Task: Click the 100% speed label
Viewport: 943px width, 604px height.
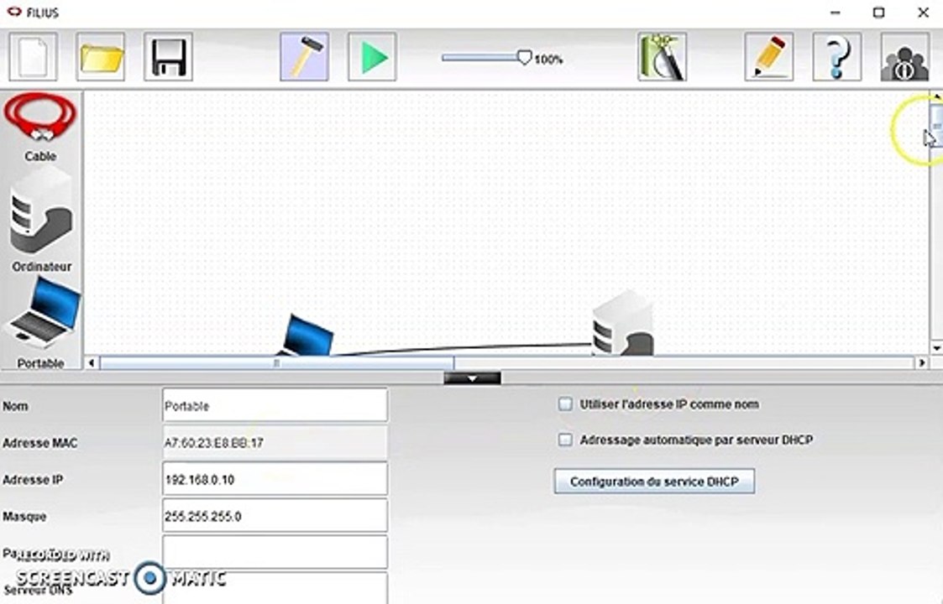Action: pos(548,60)
